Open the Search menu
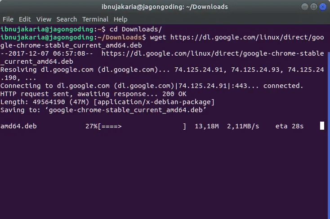This screenshot has width=330, height=219. (67, 19)
